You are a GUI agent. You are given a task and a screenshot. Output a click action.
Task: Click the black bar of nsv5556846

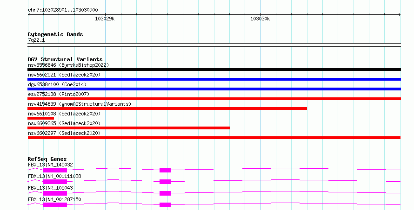214,70
